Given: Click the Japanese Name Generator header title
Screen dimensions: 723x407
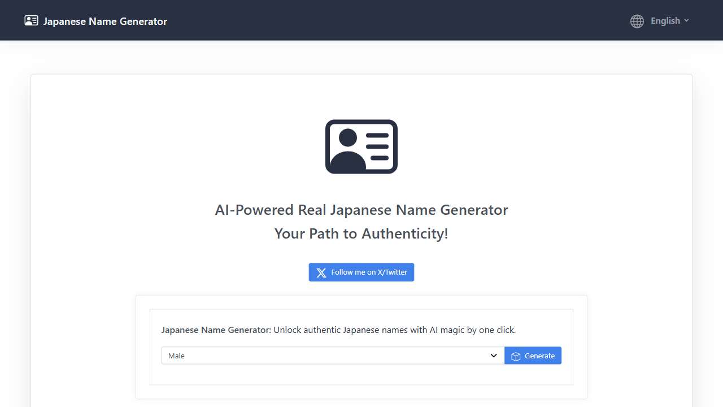Looking at the screenshot, I should 104,21.
